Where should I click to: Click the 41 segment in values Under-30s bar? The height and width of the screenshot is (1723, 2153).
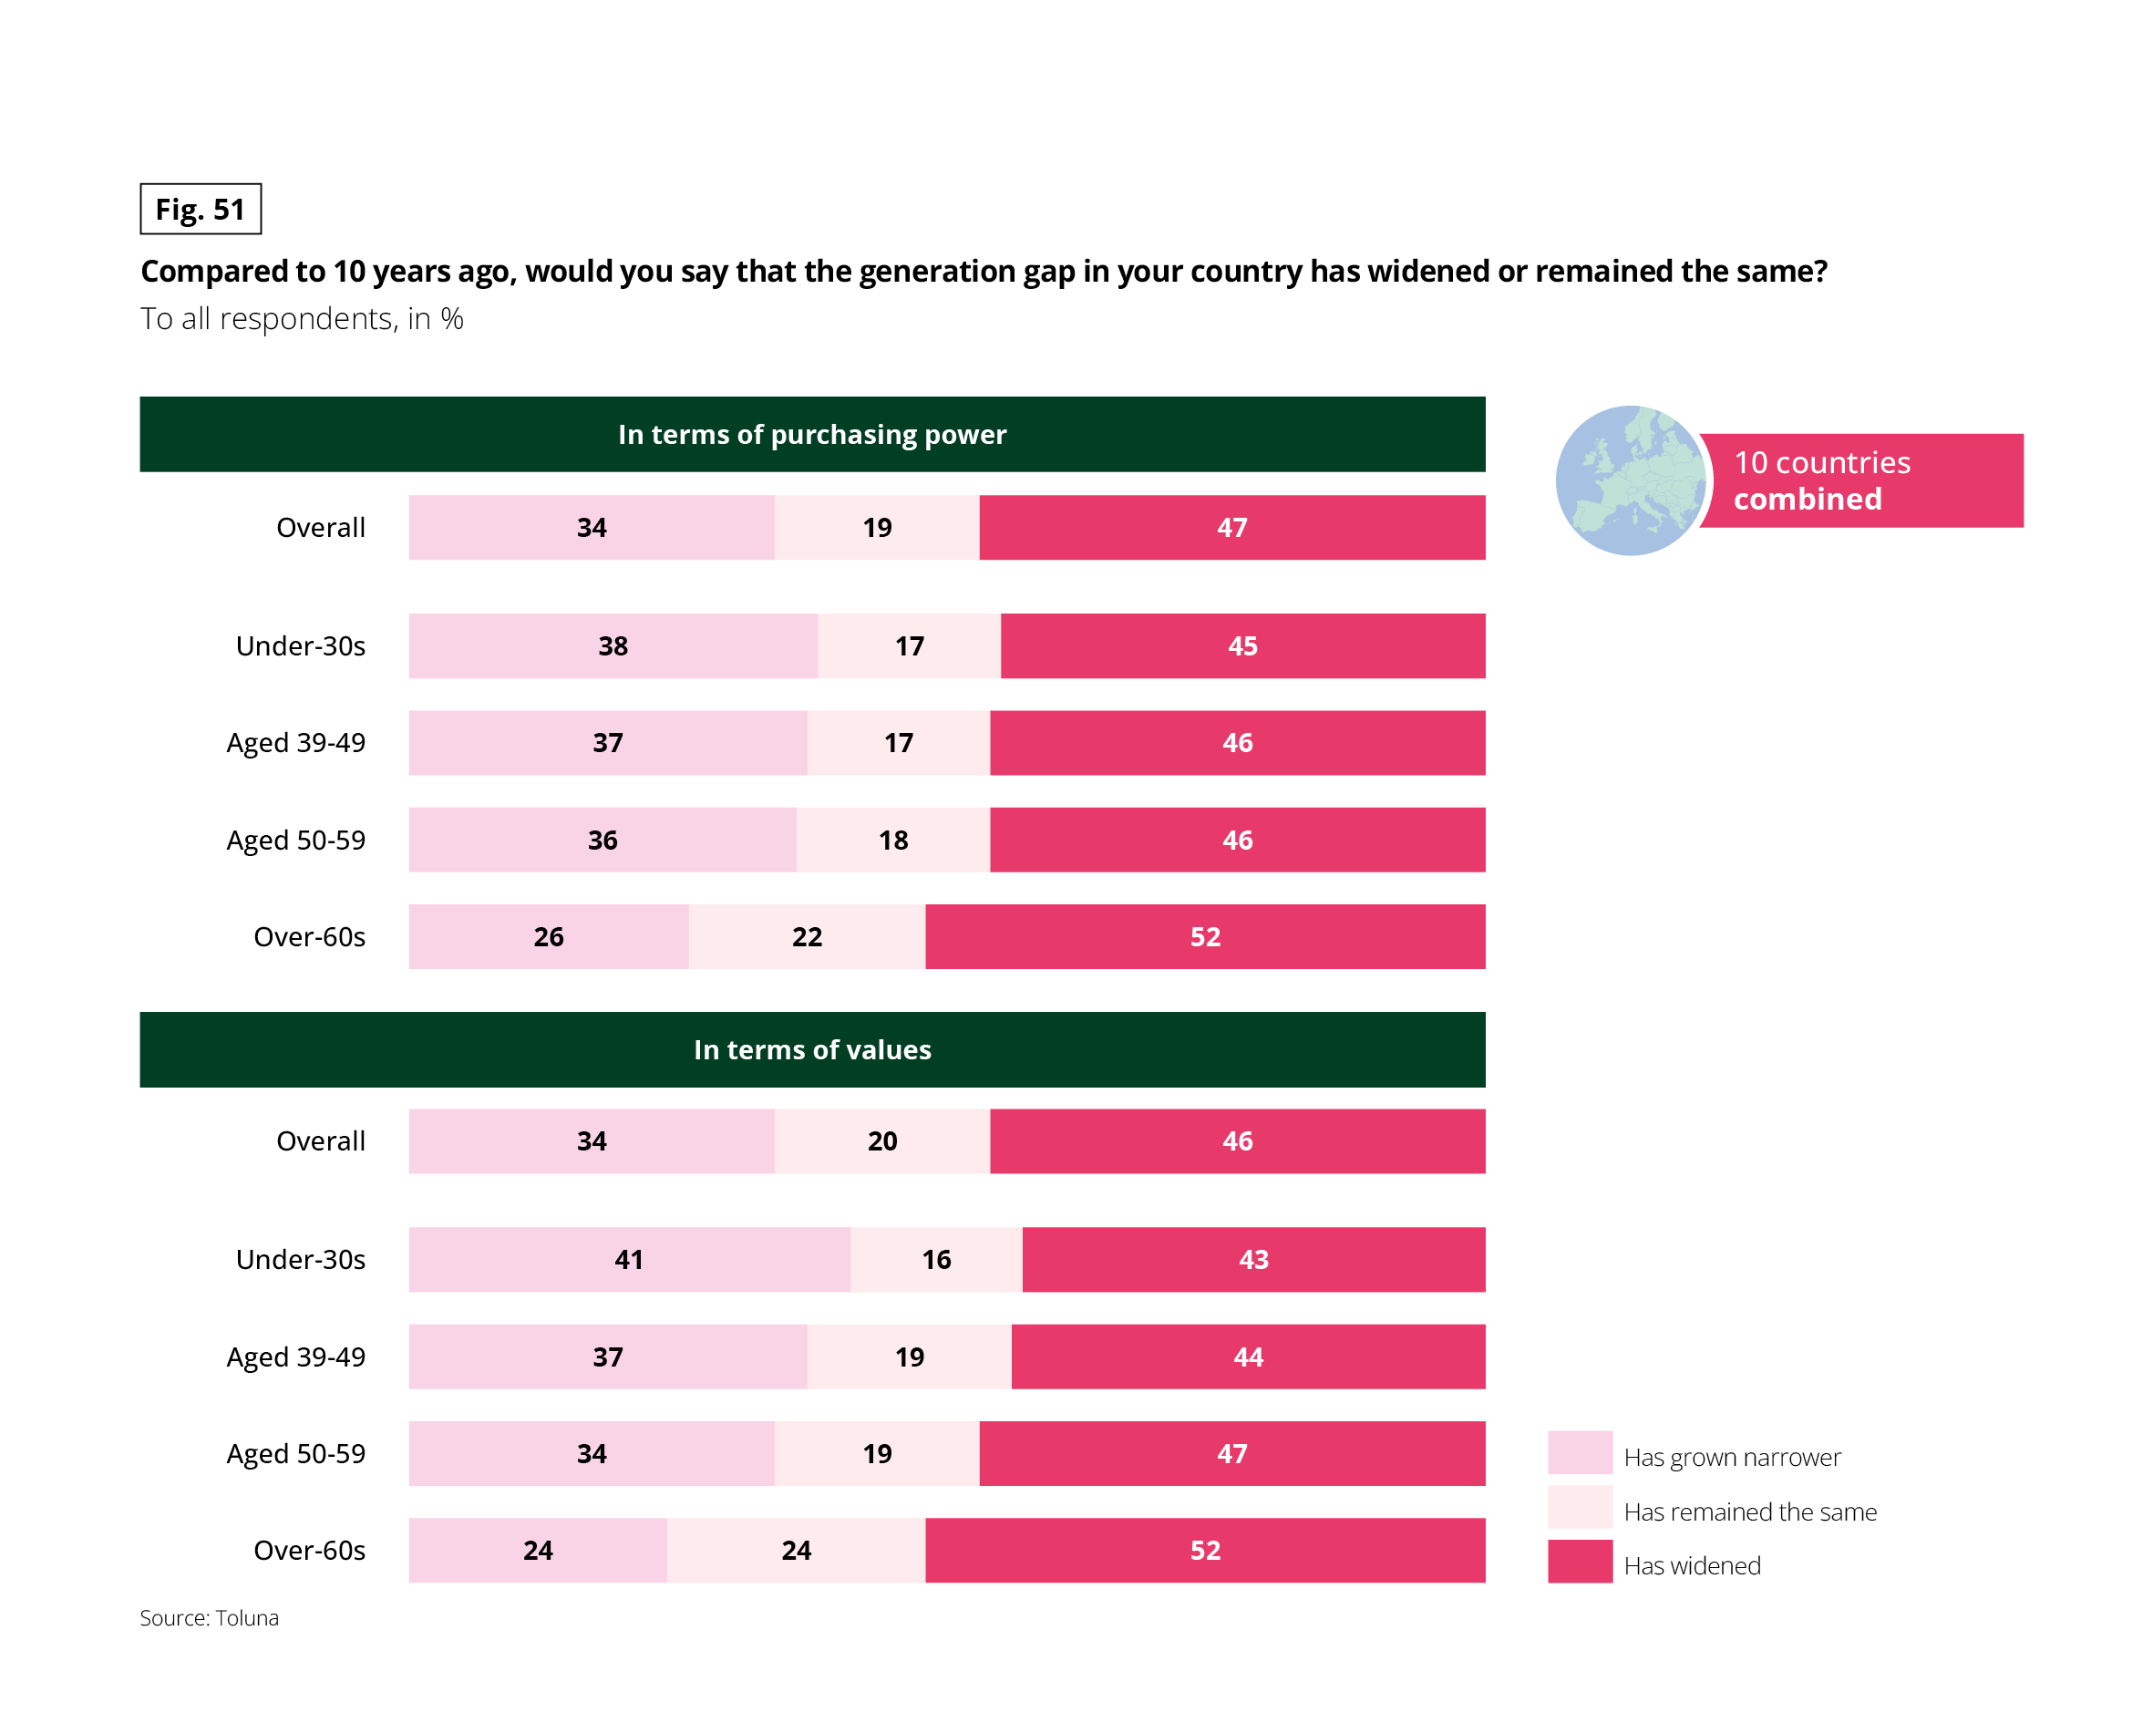pyautogui.click(x=629, y=1260)
